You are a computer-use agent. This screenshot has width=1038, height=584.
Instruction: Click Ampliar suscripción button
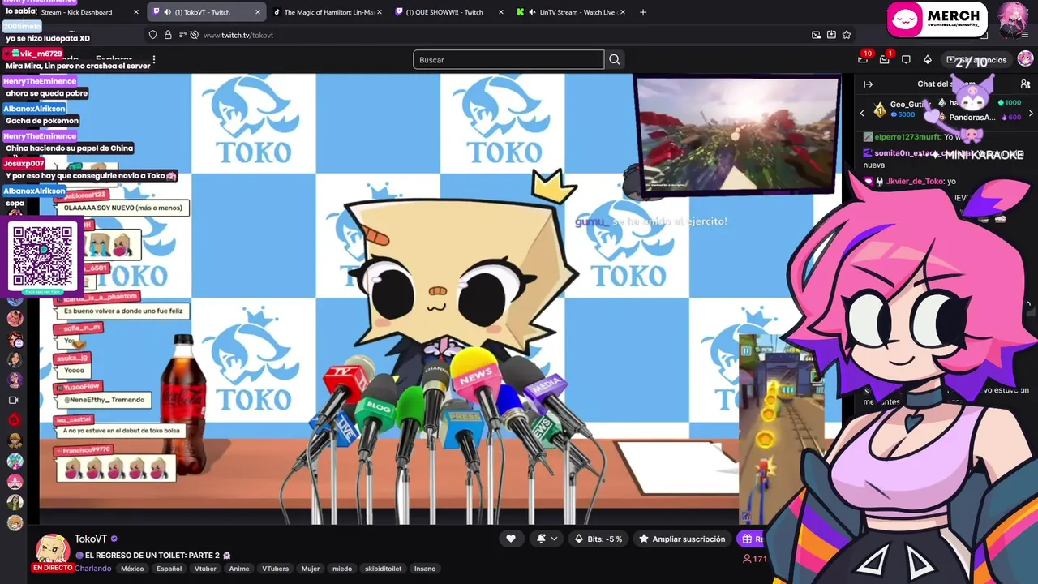(682, 539)
